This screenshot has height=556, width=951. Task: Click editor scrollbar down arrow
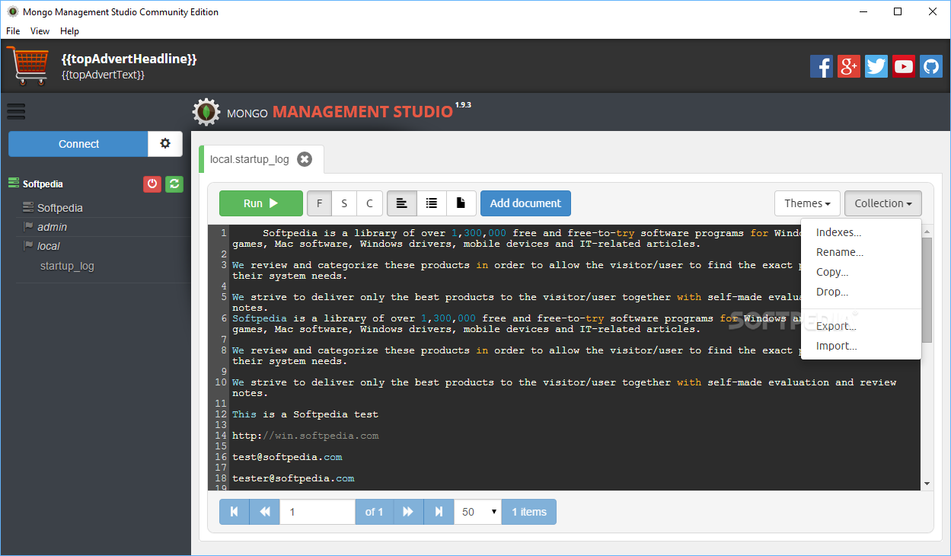(x=927, y=484)
